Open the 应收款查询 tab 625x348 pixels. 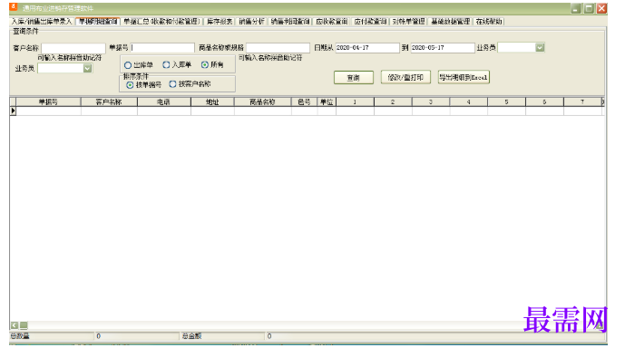click(x=332, y=22)
